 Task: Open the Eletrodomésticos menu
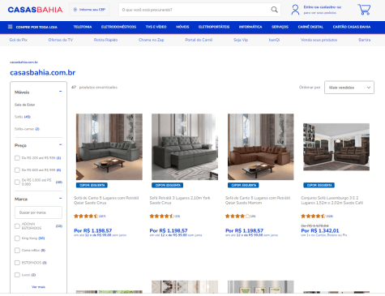coord(118,27)
